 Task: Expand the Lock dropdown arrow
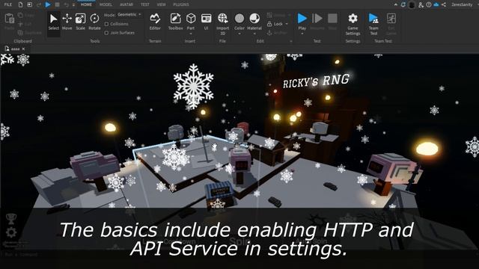[x=287, y=24]
